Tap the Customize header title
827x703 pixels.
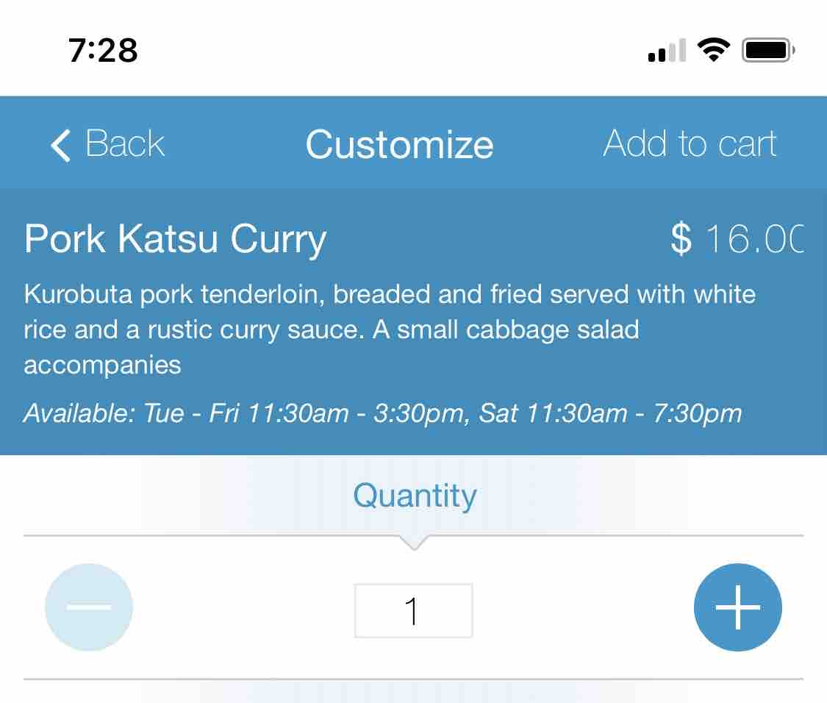[399, 144]
